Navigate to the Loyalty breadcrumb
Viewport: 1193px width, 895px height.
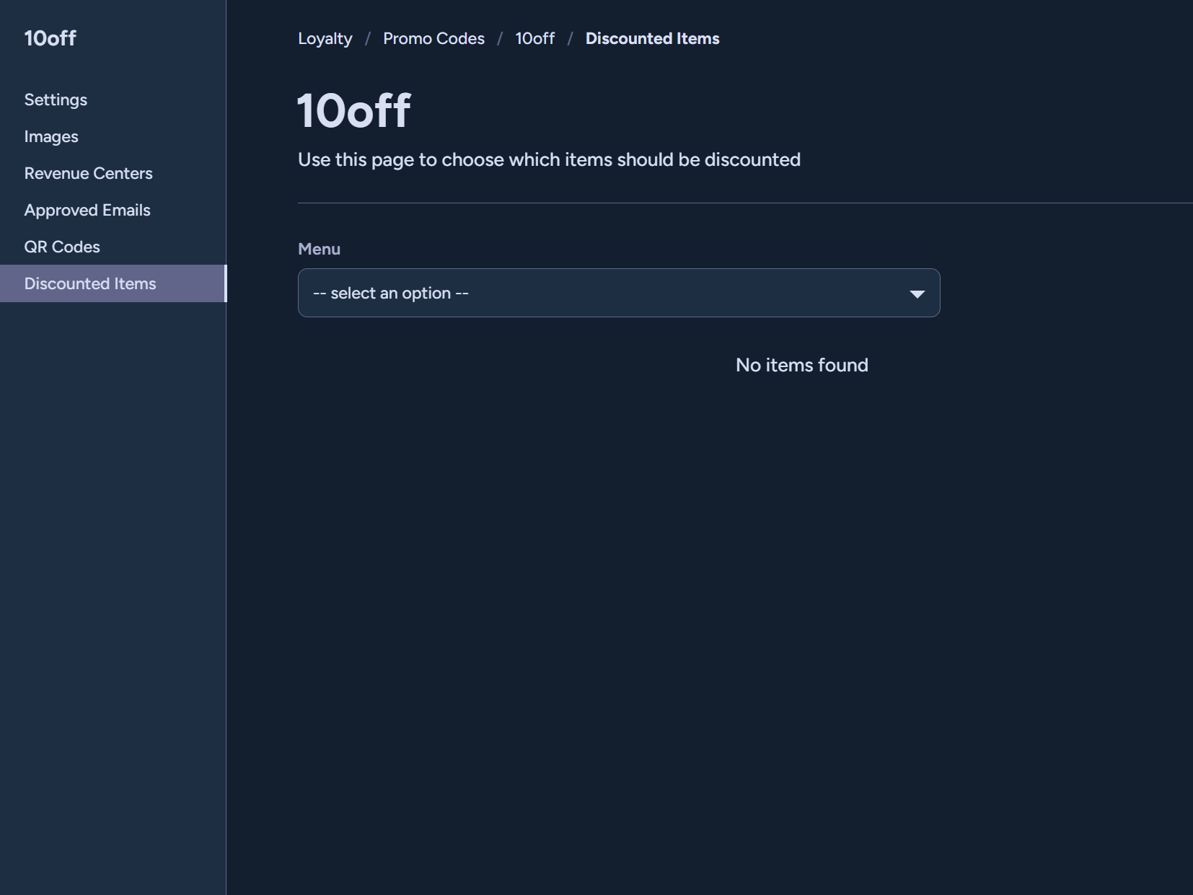(325, 39)
